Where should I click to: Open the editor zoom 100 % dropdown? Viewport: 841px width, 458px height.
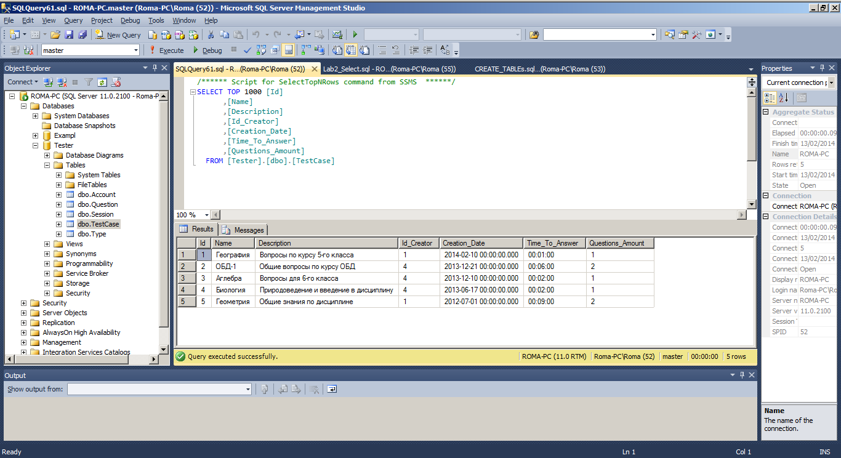pyautogui.click(x=206, y=215)
